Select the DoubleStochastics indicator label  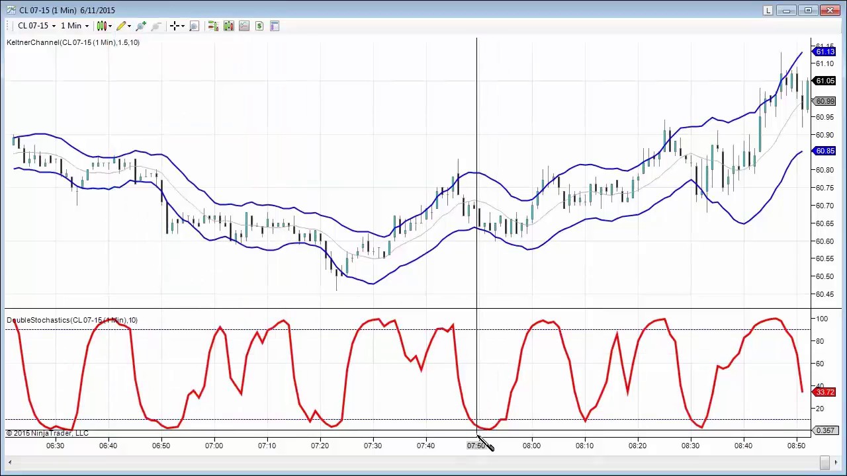[x=72, y=320]
